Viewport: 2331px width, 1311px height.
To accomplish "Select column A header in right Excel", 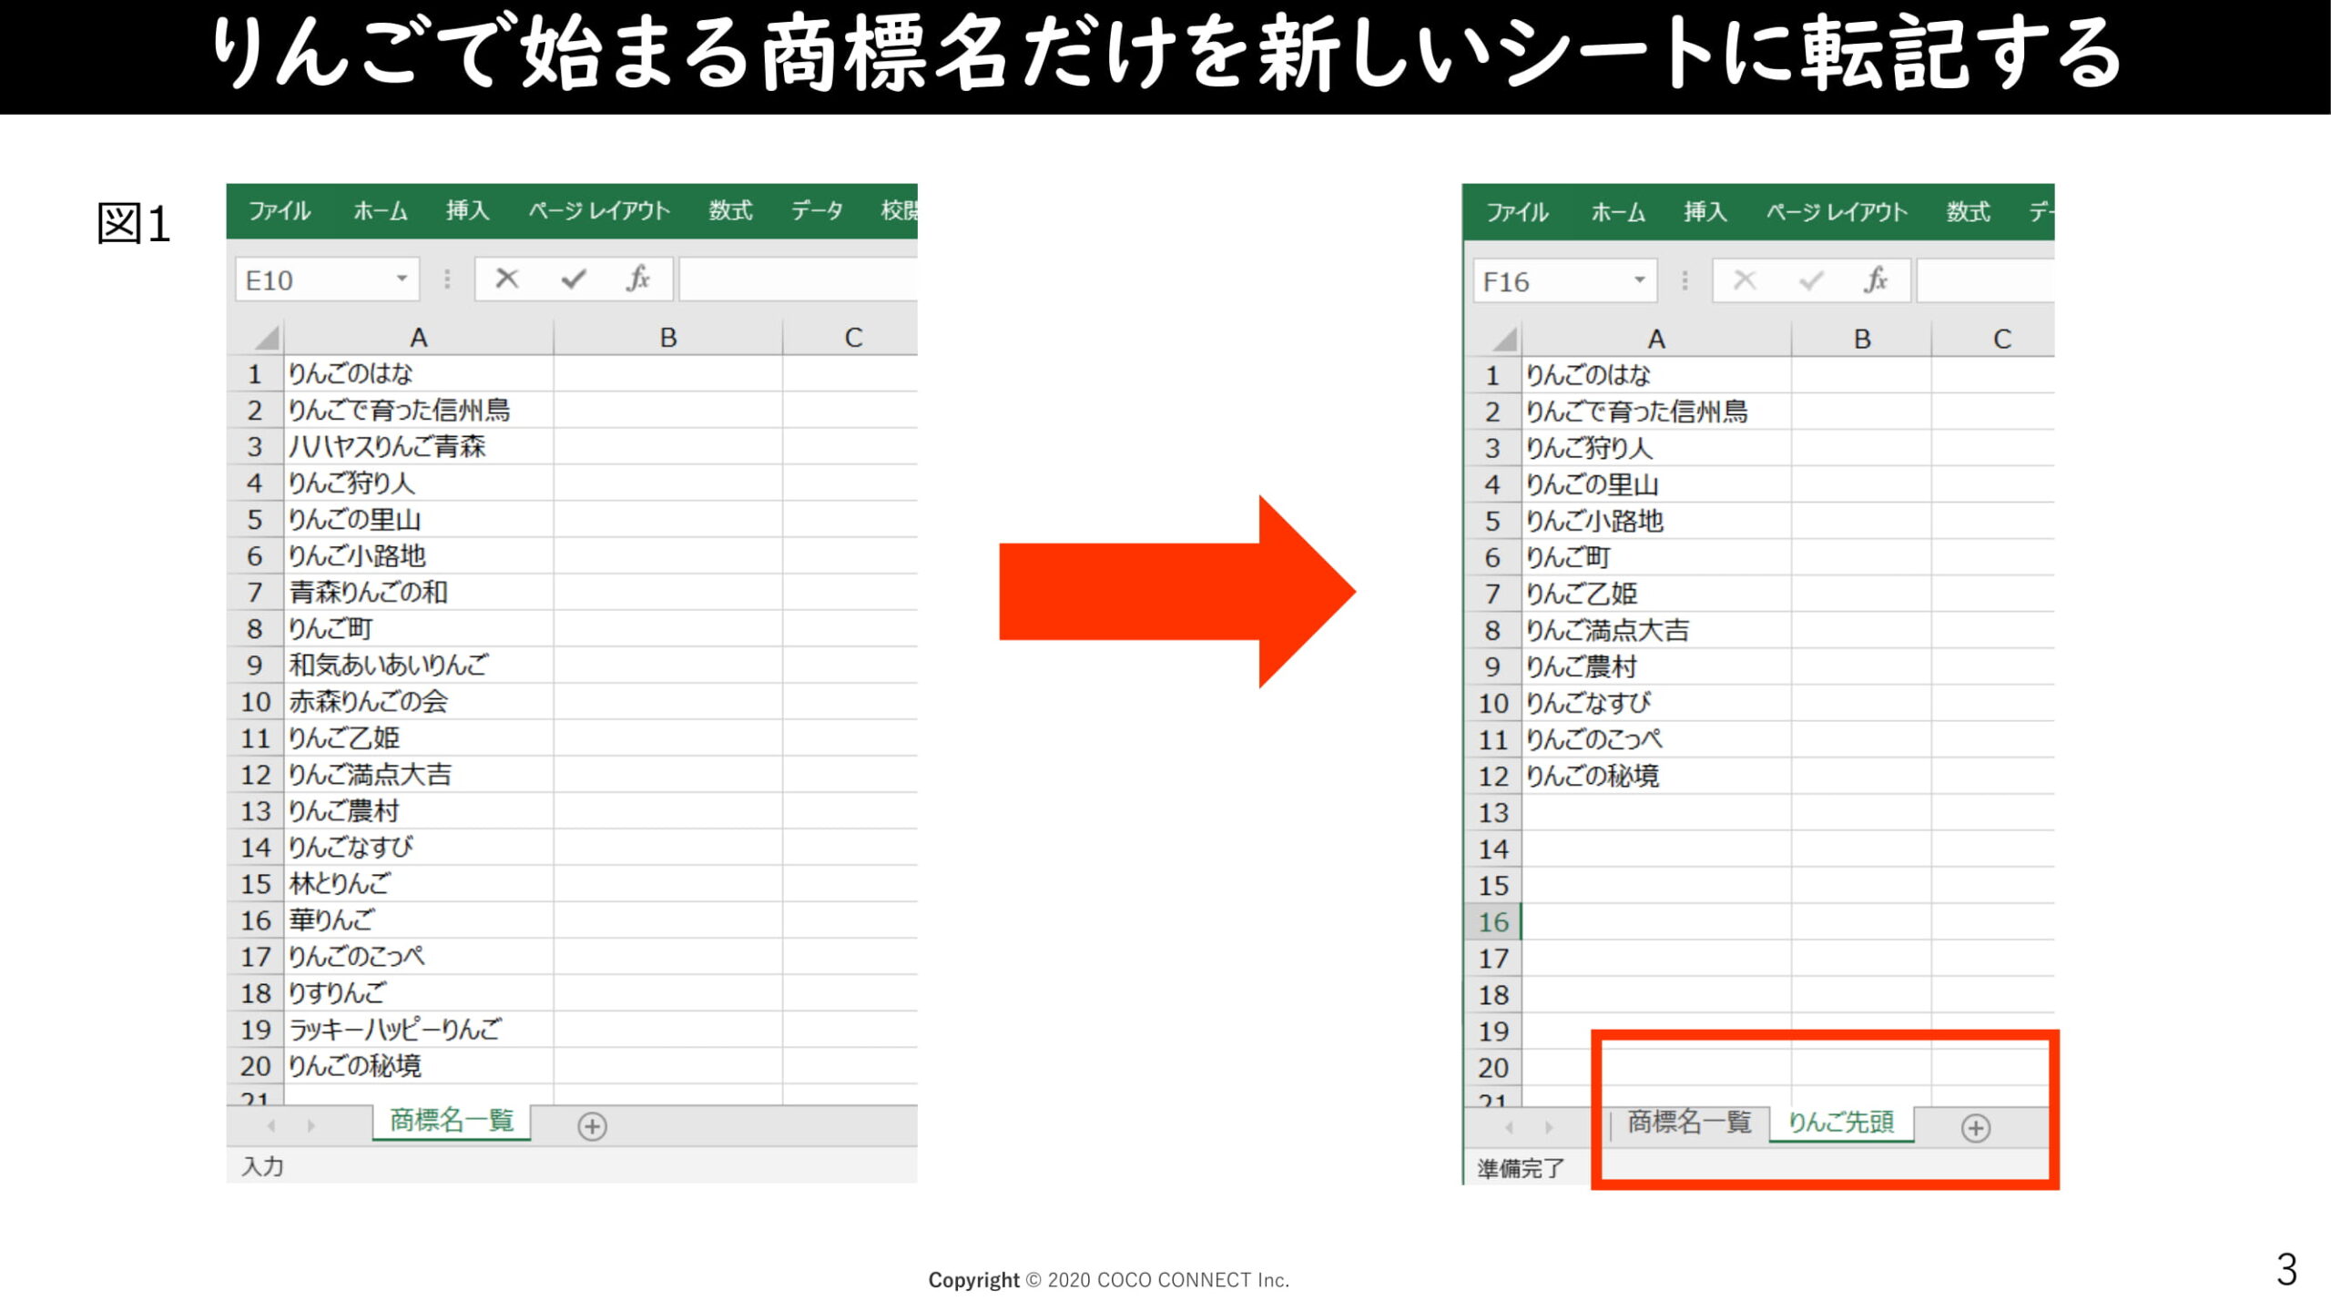I will point(1656,340).
